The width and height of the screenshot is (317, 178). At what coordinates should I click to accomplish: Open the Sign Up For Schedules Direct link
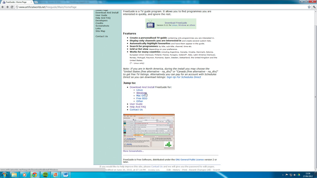click(x=184, y=77)
